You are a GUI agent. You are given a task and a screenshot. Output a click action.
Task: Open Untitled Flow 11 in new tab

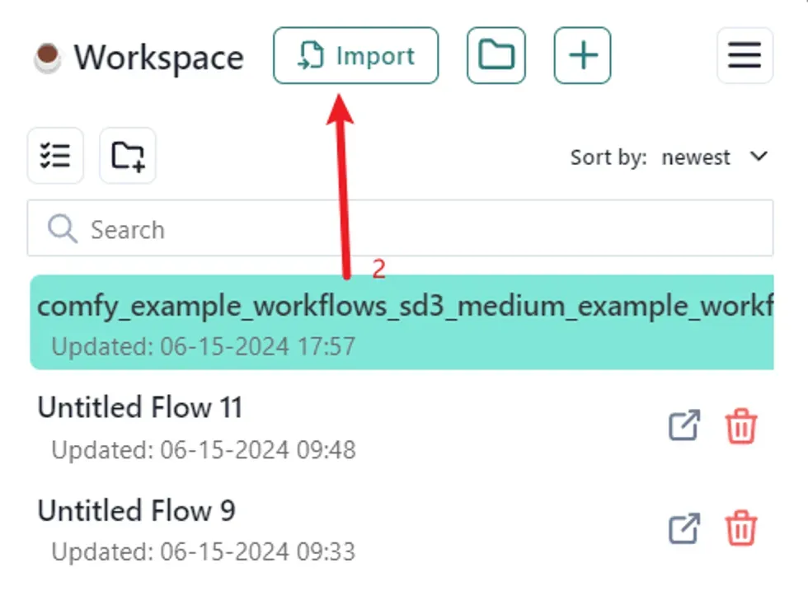click(x=684, y=426)
